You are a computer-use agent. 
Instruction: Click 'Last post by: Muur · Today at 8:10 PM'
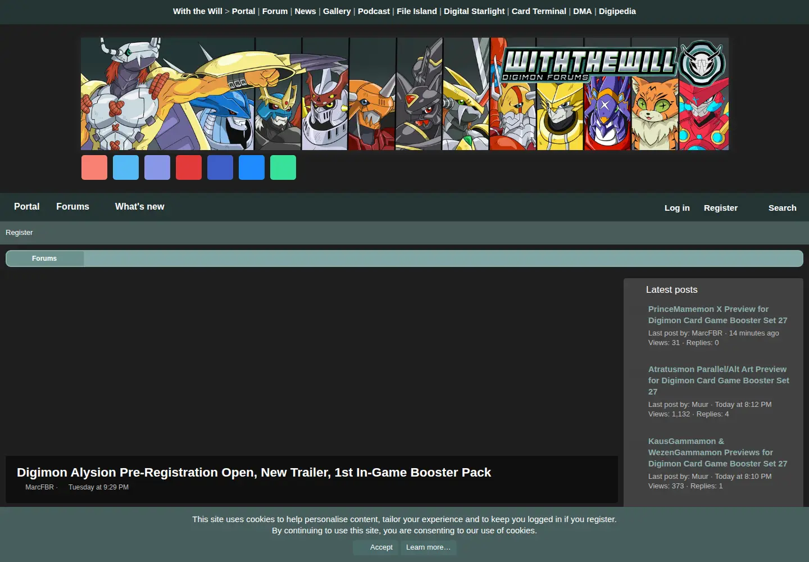tap(710, 477)
